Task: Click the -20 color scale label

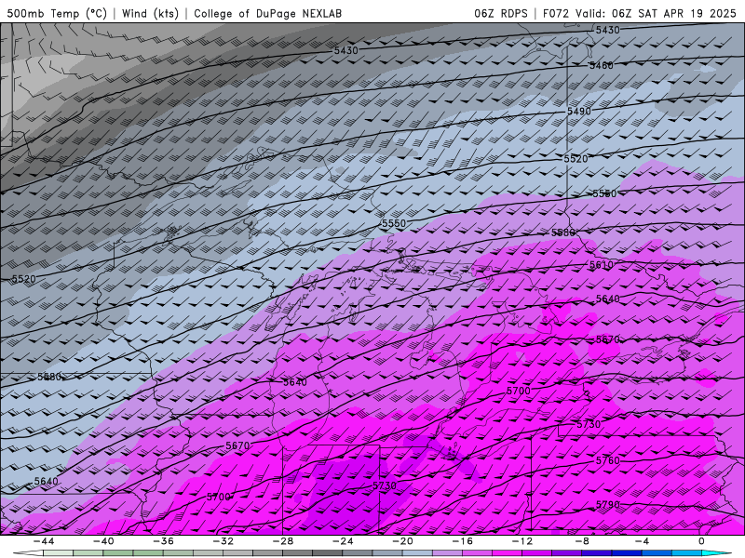Action: pos(402,541)
